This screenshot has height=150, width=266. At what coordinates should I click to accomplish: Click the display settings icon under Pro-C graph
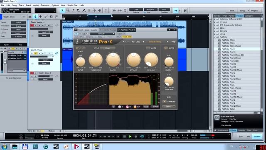113,107
